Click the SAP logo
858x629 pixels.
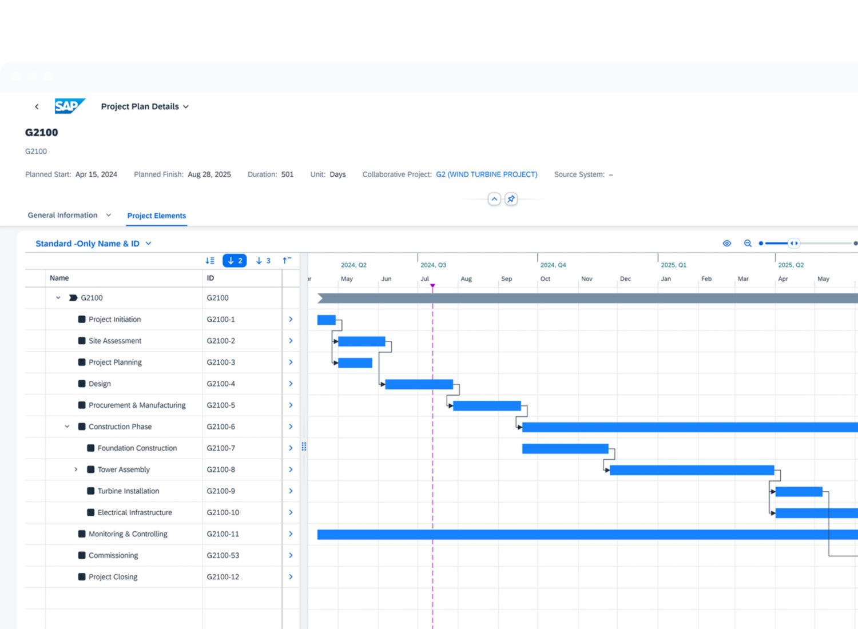click(x=69, y=106)
